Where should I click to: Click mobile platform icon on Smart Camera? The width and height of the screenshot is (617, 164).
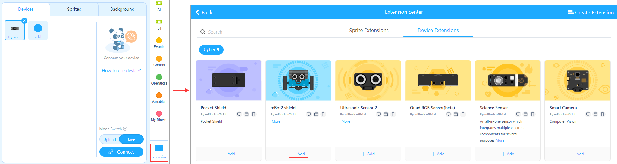pos(603,114)
